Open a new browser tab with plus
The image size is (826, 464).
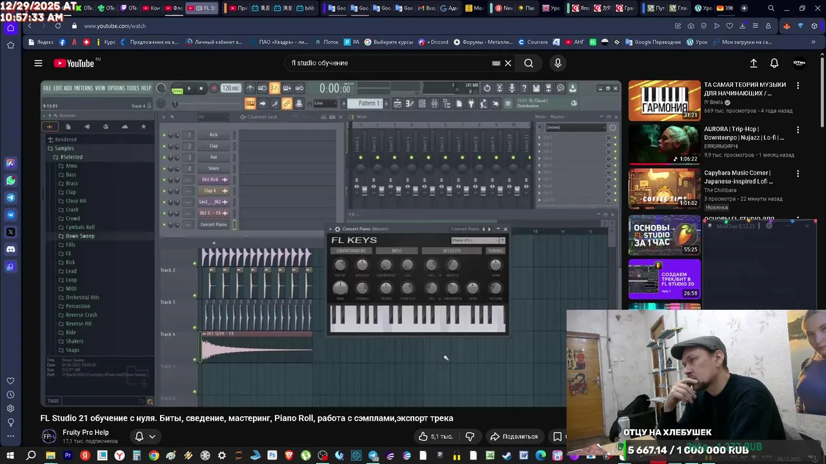pyautogui.click(x=744, y=8)
